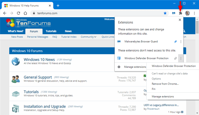This screenshot has width=199, height=115.
Task: Open the Windows 10 News forum
Action: [39, 59]
